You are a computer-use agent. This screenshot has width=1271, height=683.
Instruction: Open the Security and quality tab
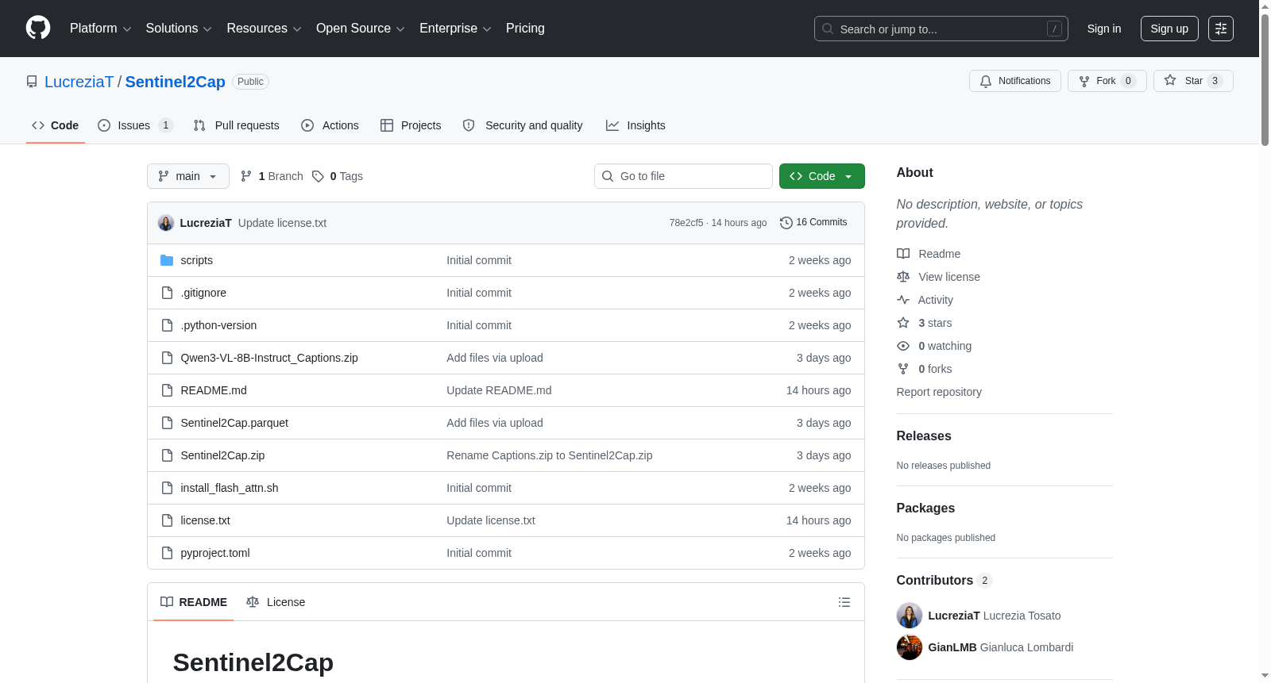tap(523, 125)
